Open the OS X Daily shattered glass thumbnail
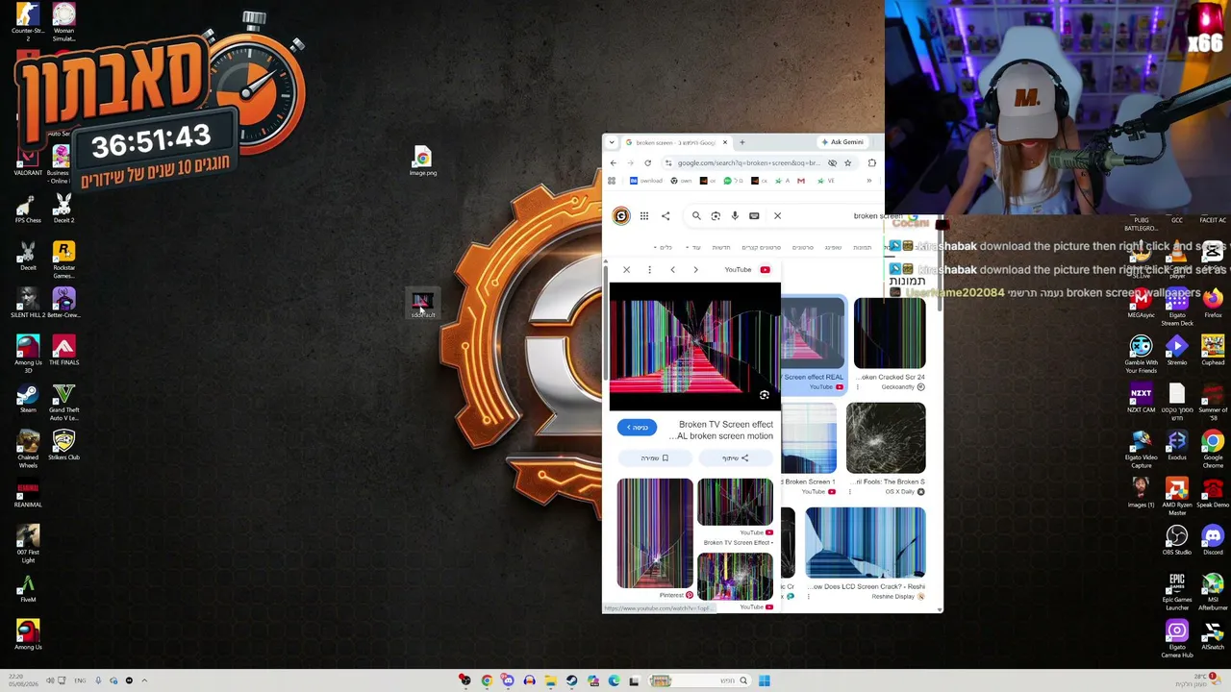Screen dimensions: 1231x692 point(886,438)
